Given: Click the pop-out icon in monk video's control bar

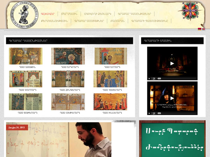Looking at the screenshot, I should pos(154,113).
